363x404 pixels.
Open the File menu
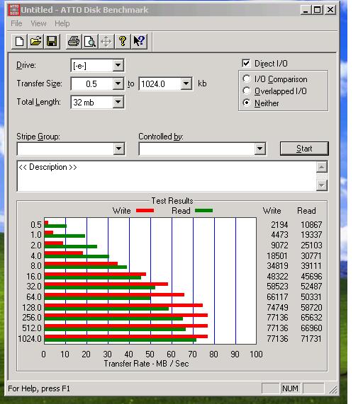click(x=16, y=23)
